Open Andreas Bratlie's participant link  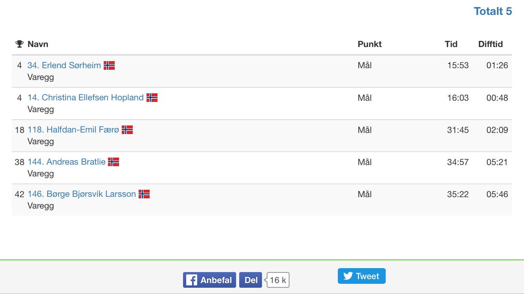tap(66, 162)
